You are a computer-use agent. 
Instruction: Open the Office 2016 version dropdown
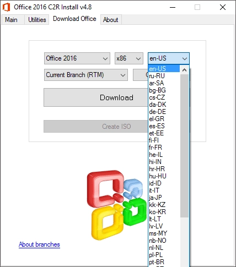pos(77,58)
